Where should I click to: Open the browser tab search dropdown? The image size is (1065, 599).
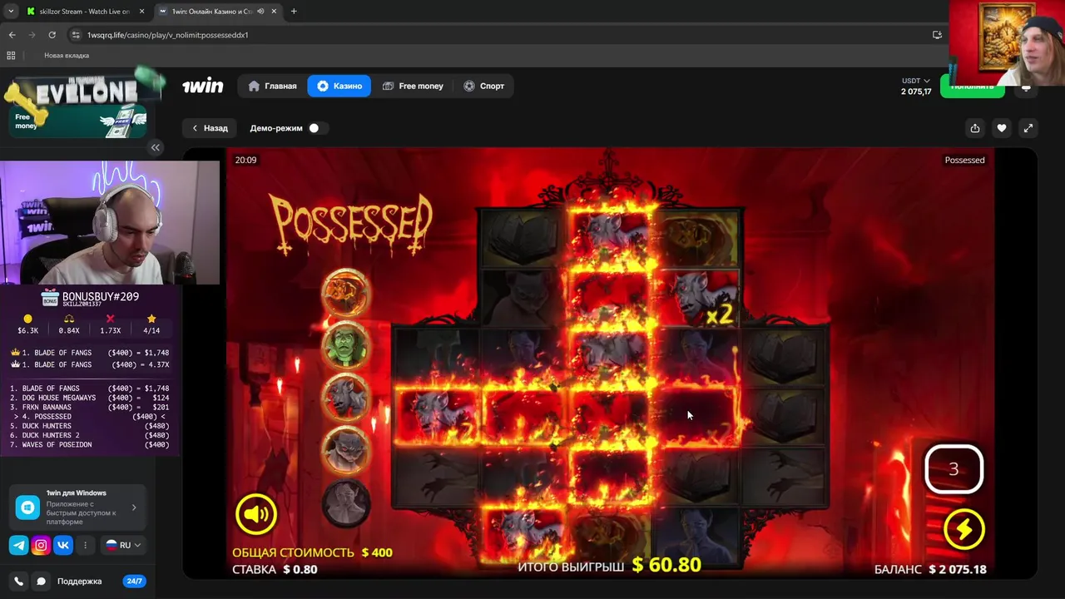10,12
